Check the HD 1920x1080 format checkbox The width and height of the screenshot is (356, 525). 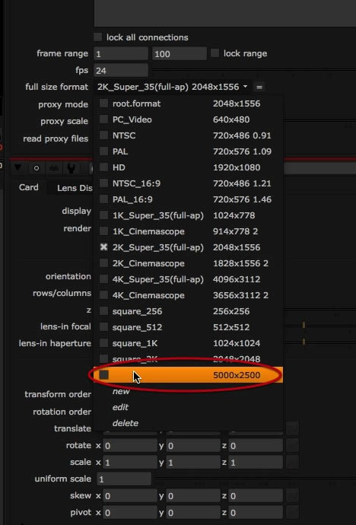tap(104, 167)
